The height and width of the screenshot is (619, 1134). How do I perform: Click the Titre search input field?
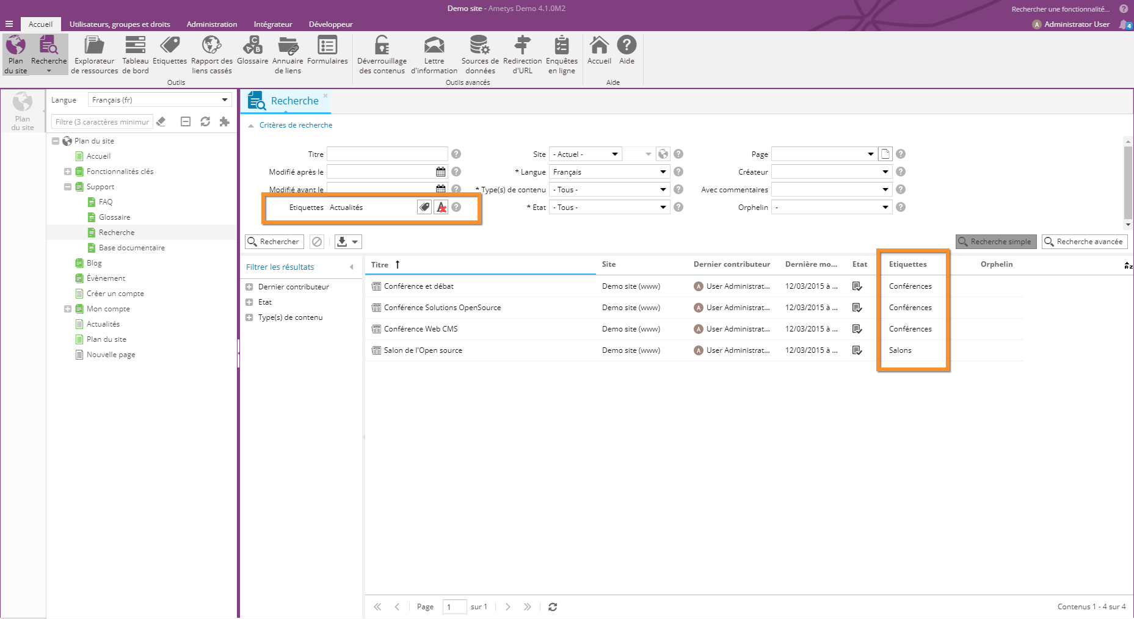(387, 154)
